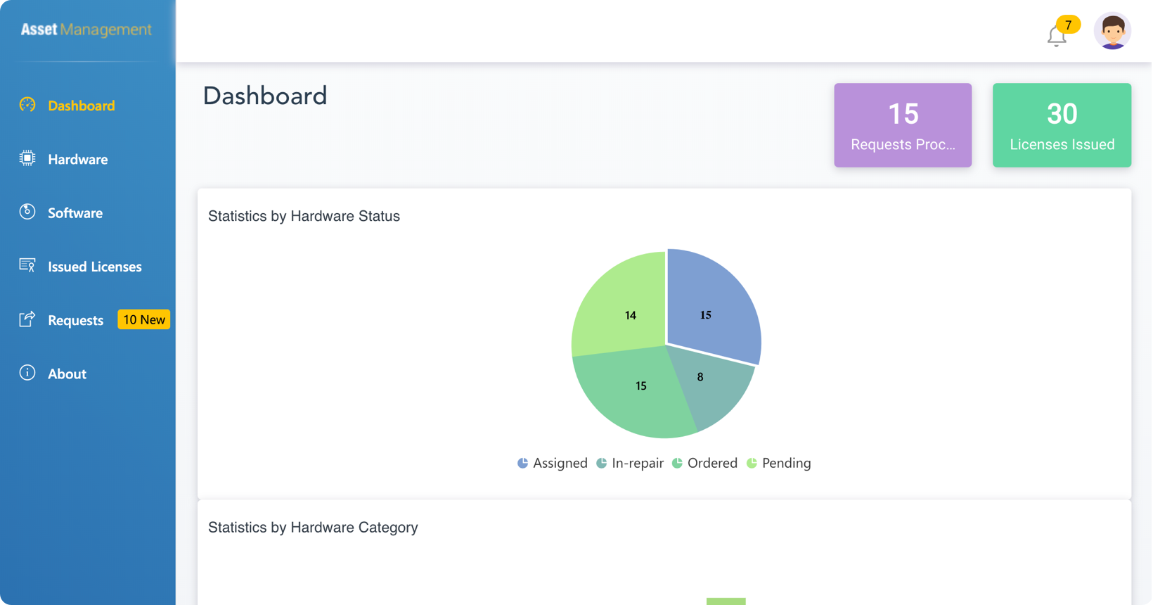
Task: Click the 10 New requests badge
Action: 144,320
